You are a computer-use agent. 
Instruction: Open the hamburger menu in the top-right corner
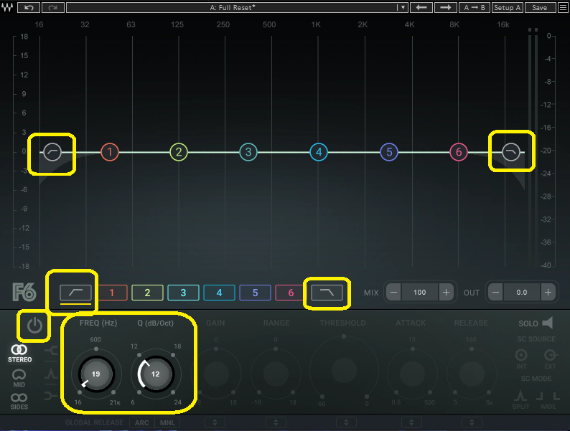[561, 7]
